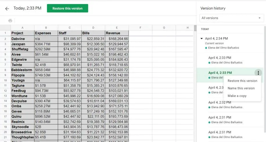Choose Restore this version from the context menu
This screenshot has width=266, height=142.
click(x=242, y=81)
